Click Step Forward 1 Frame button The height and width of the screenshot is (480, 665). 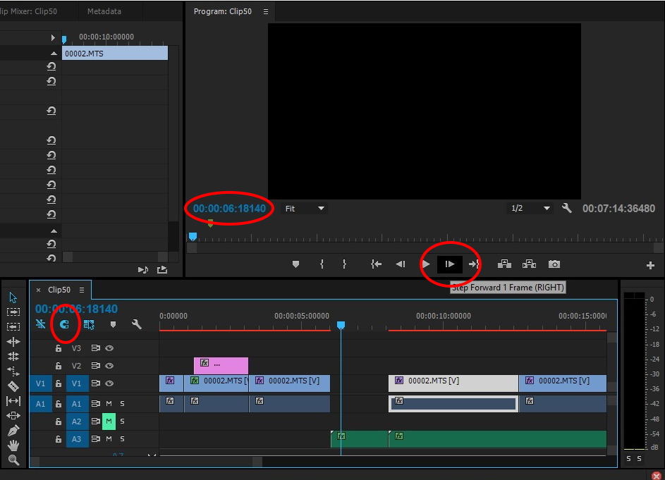pyautogui.click(x=449, y=264)
